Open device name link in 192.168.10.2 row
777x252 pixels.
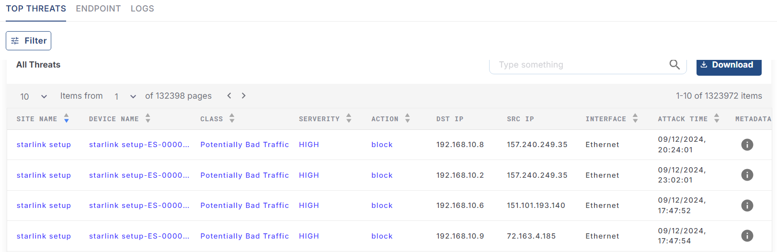(139, 175)
